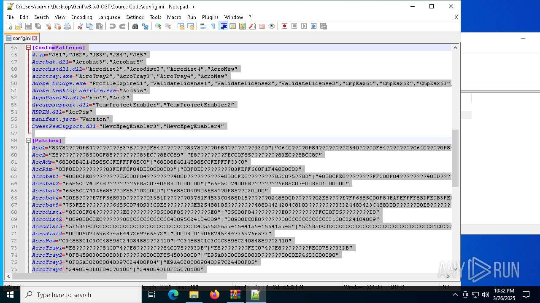Click the AccAds key on line 61

(42, 162)
